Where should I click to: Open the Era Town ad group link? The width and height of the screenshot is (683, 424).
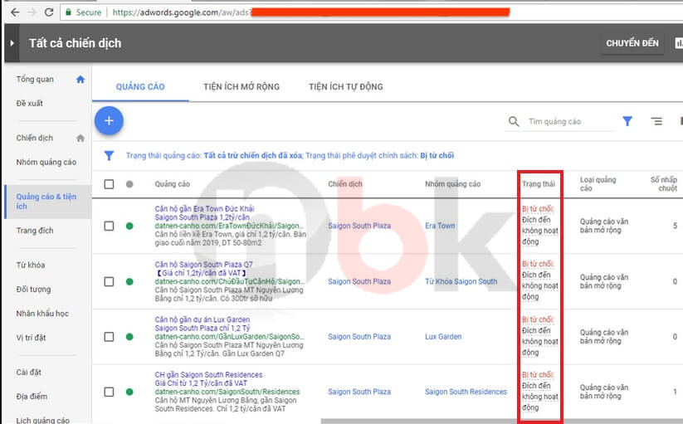pyautogui.click(x=440, y=226)
